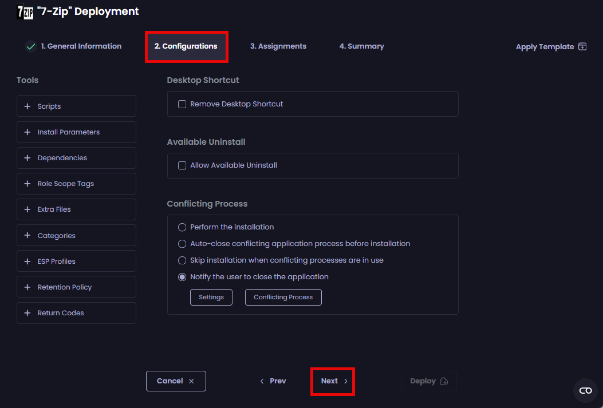Open ESP Profiles via its plus icon
The height and width of the screenshot is (408, 603).
click(x=27, y=261)
